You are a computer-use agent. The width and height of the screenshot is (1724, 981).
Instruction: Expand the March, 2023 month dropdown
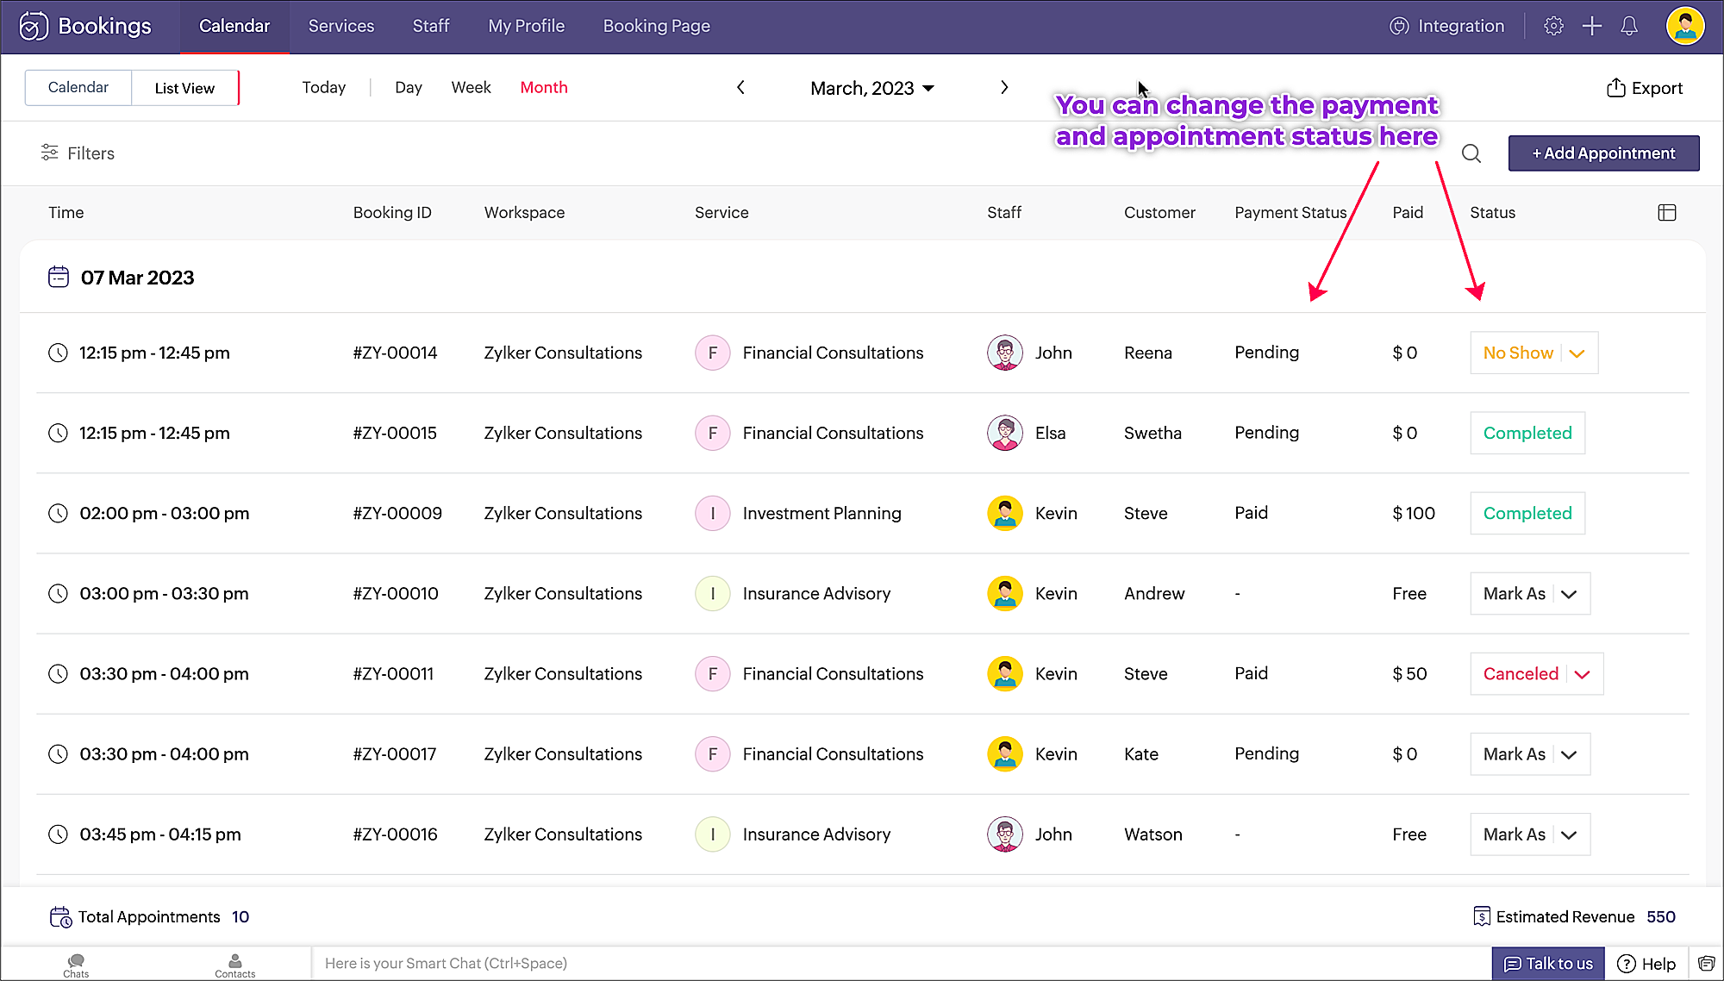click(871, 88)
